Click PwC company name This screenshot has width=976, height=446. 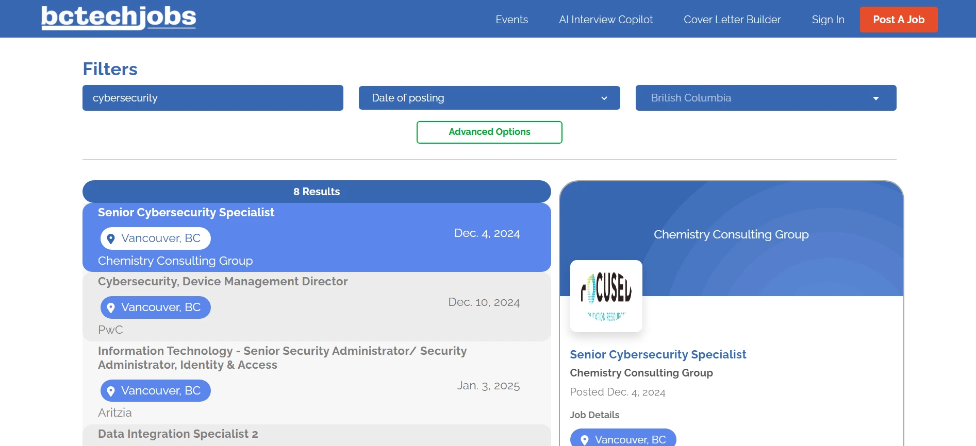110,330
